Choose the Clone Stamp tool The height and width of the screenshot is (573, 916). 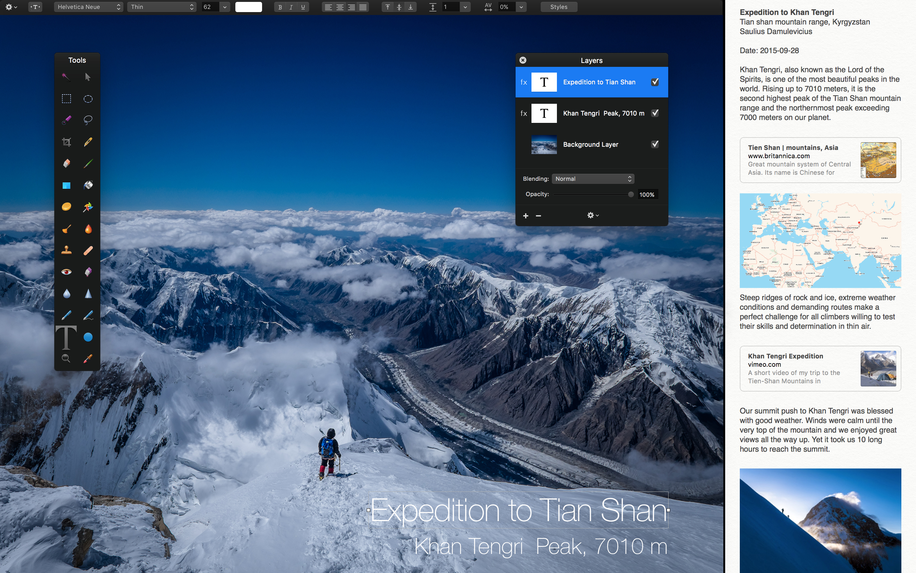point(66,251)
